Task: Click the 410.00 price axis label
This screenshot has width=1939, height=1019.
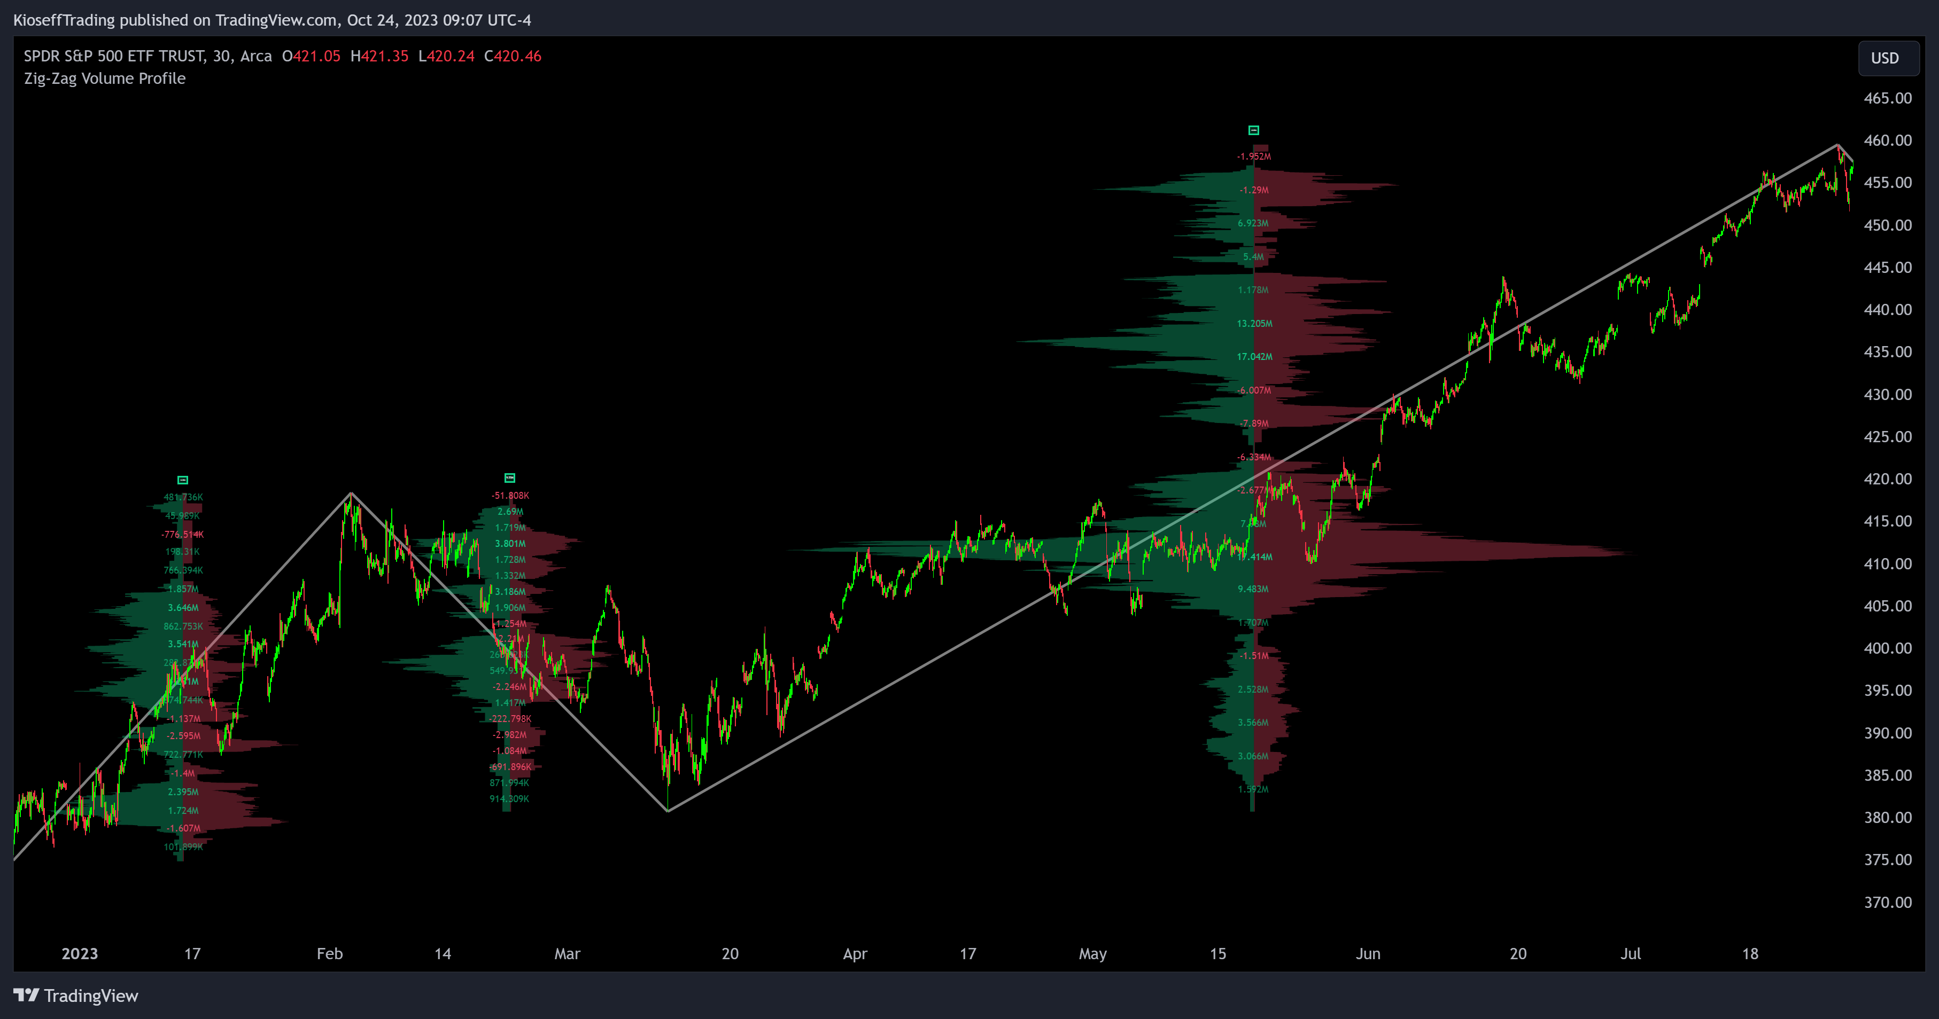Action: (x=1887, y=563)
